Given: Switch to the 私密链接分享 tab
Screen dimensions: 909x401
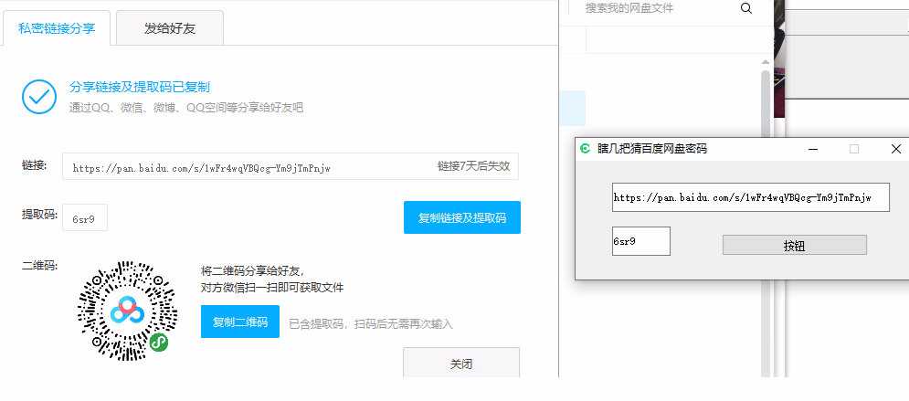Looking at the screenshot, I should (57, 28).
